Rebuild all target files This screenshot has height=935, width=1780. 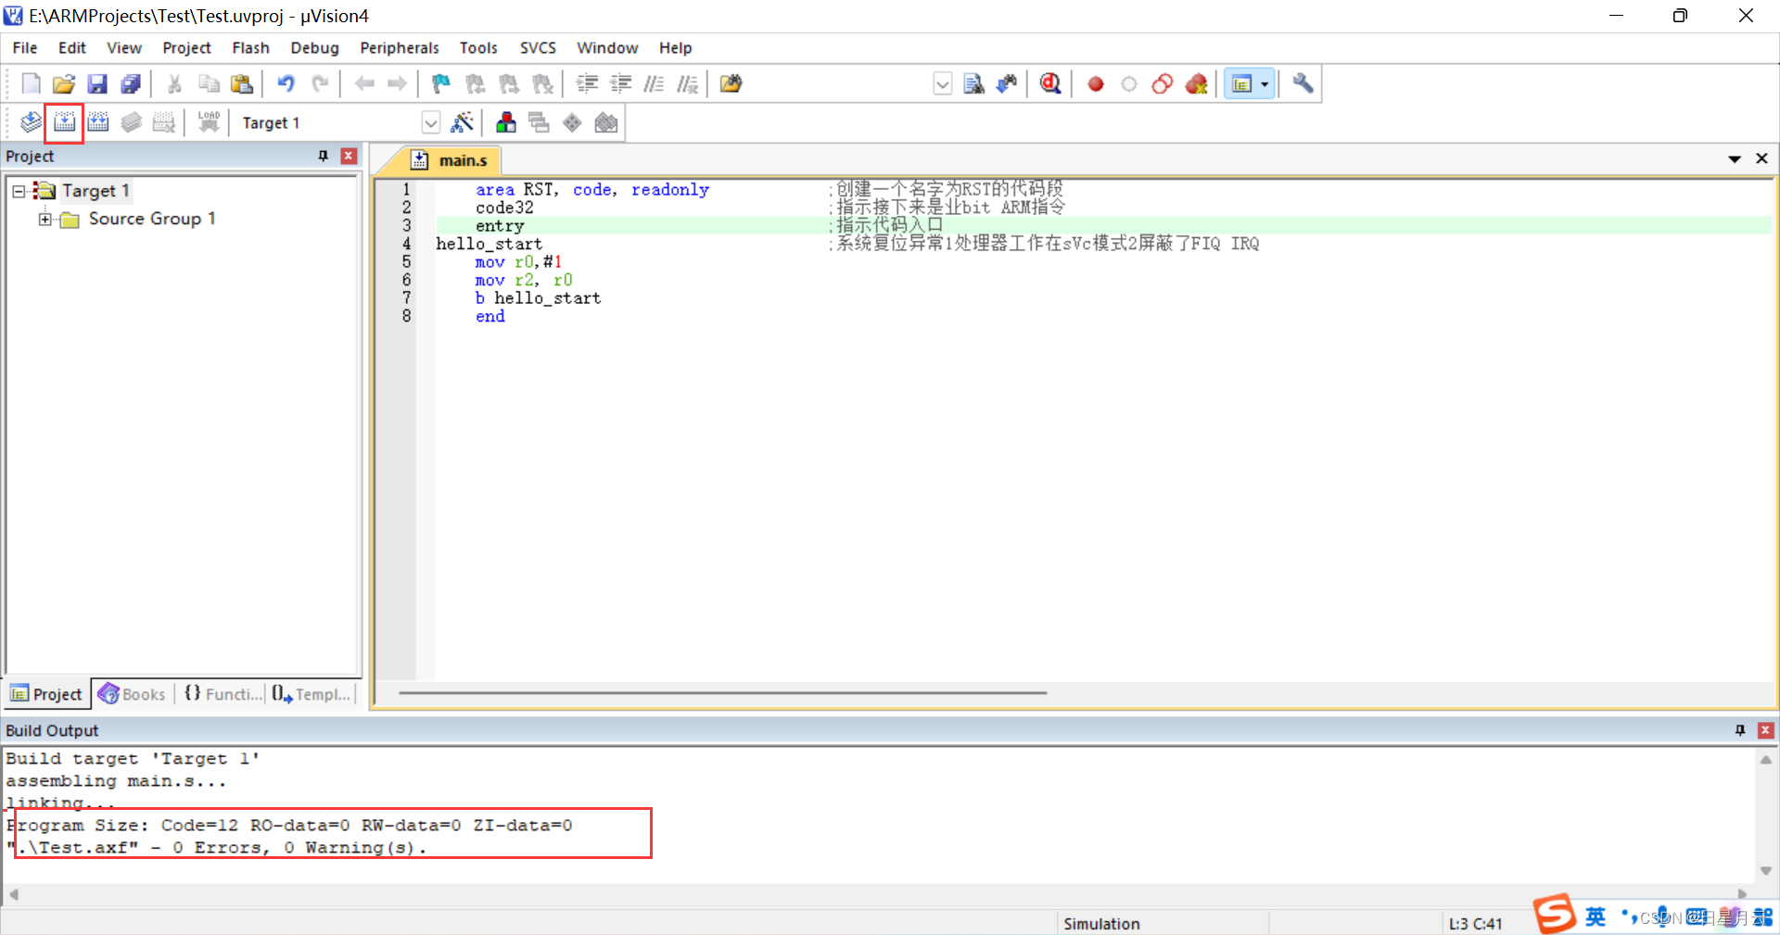[97, 122]
